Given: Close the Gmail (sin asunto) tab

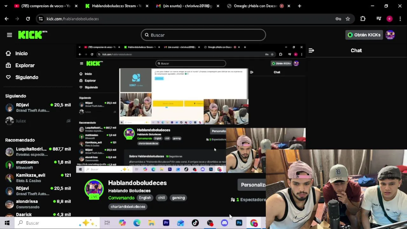Looking at the screenshot, I should coord(218,6).
